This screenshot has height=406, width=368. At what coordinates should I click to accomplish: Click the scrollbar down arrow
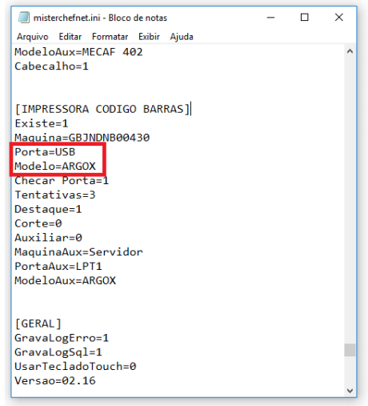(x=350, y=391)
